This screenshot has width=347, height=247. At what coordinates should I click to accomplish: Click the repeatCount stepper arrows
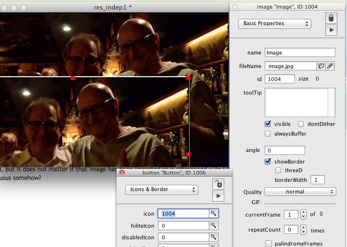tap(303, 230)
